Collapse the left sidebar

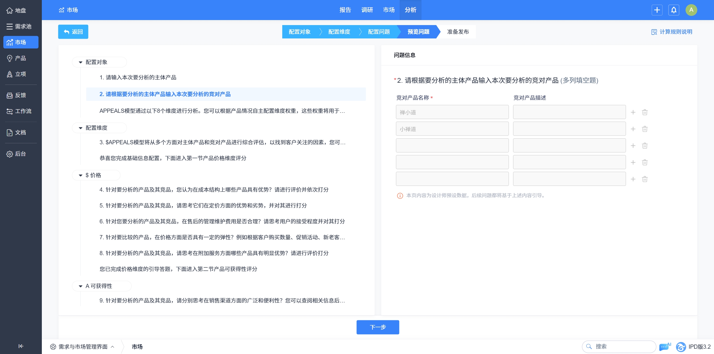(21, 346)
